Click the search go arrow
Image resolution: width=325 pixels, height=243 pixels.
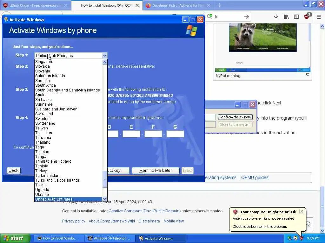coord(246,17)
